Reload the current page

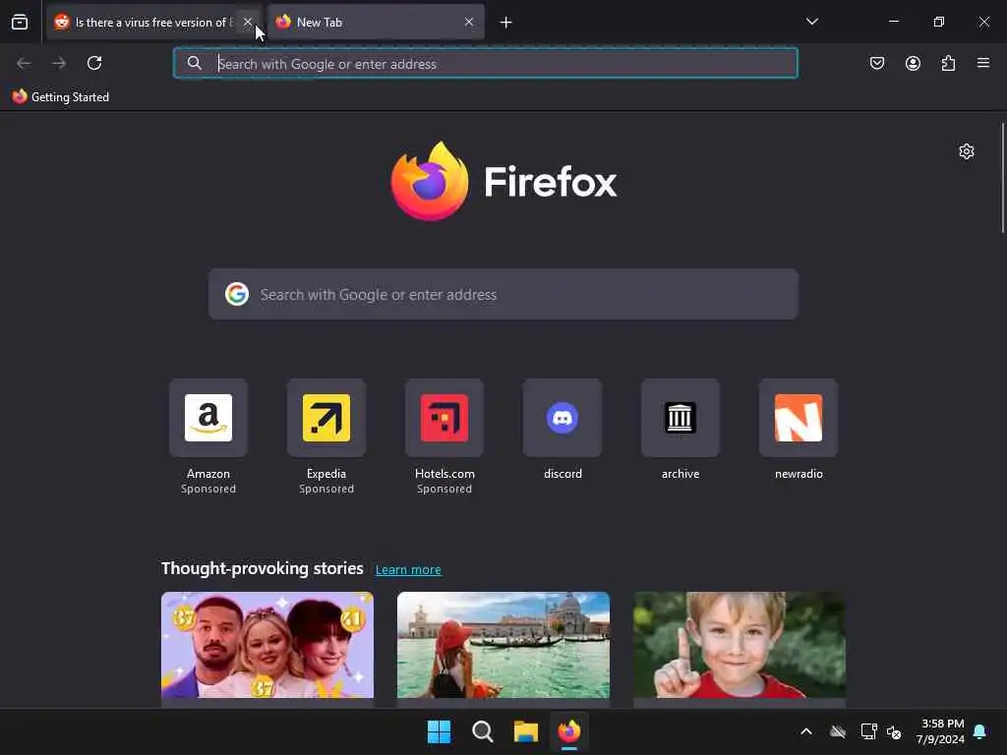(x=94, y=63)
